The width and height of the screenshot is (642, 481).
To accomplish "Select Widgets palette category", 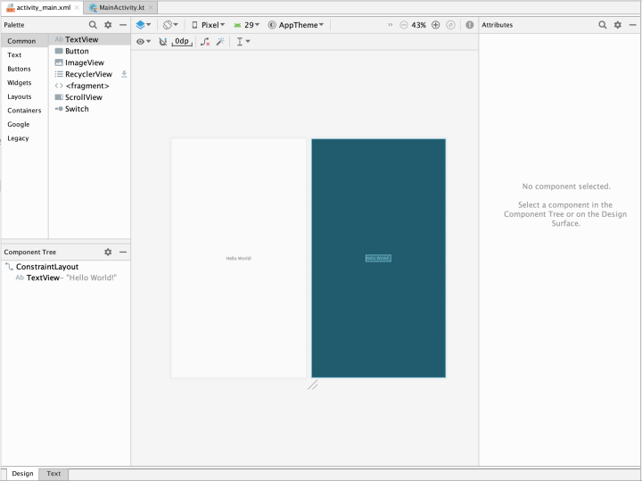I will point(25,83).
